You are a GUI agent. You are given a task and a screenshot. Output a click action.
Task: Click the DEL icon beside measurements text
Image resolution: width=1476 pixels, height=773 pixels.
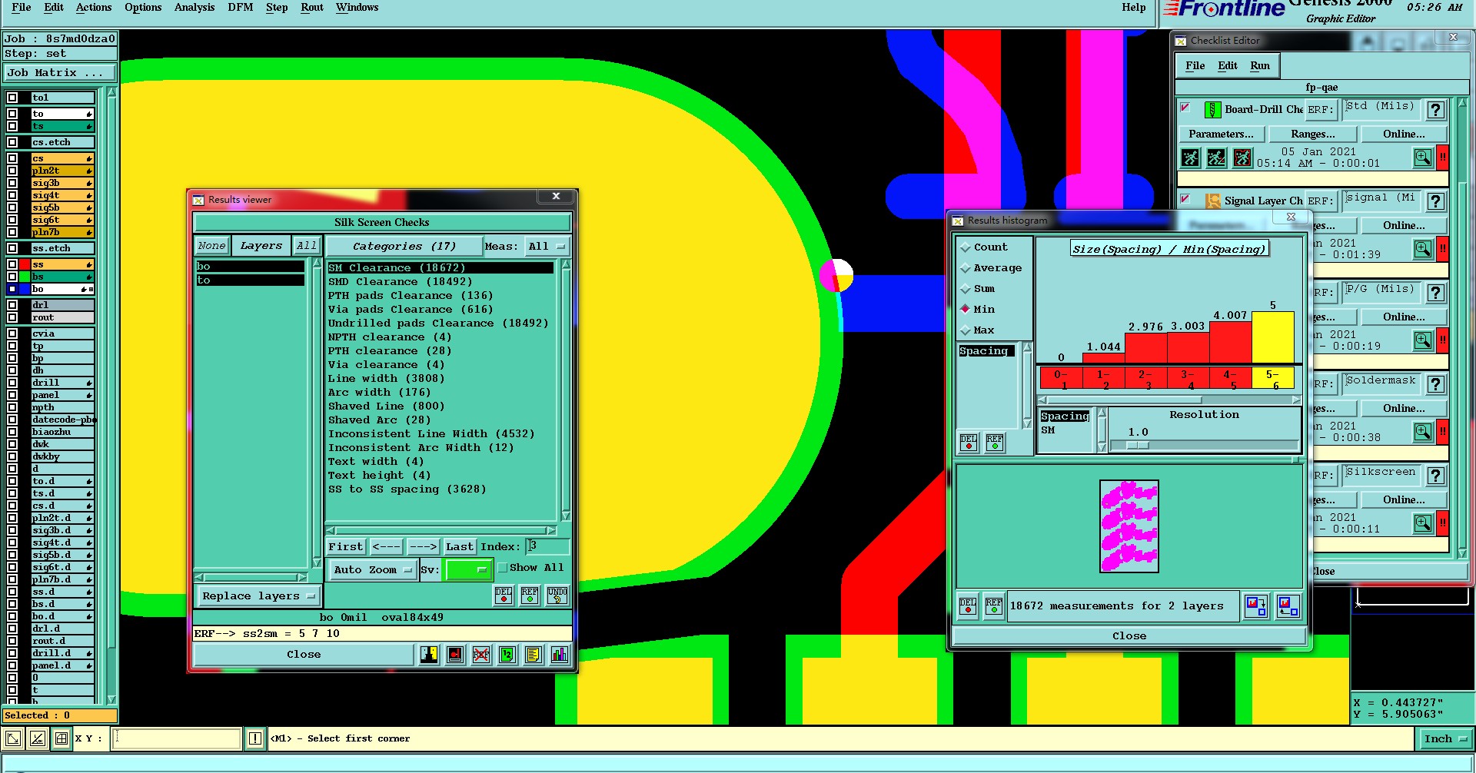968,606
